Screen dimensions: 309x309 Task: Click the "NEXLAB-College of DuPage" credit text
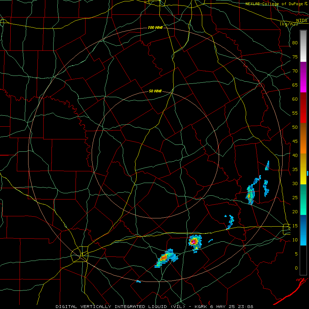coord(275,4)
